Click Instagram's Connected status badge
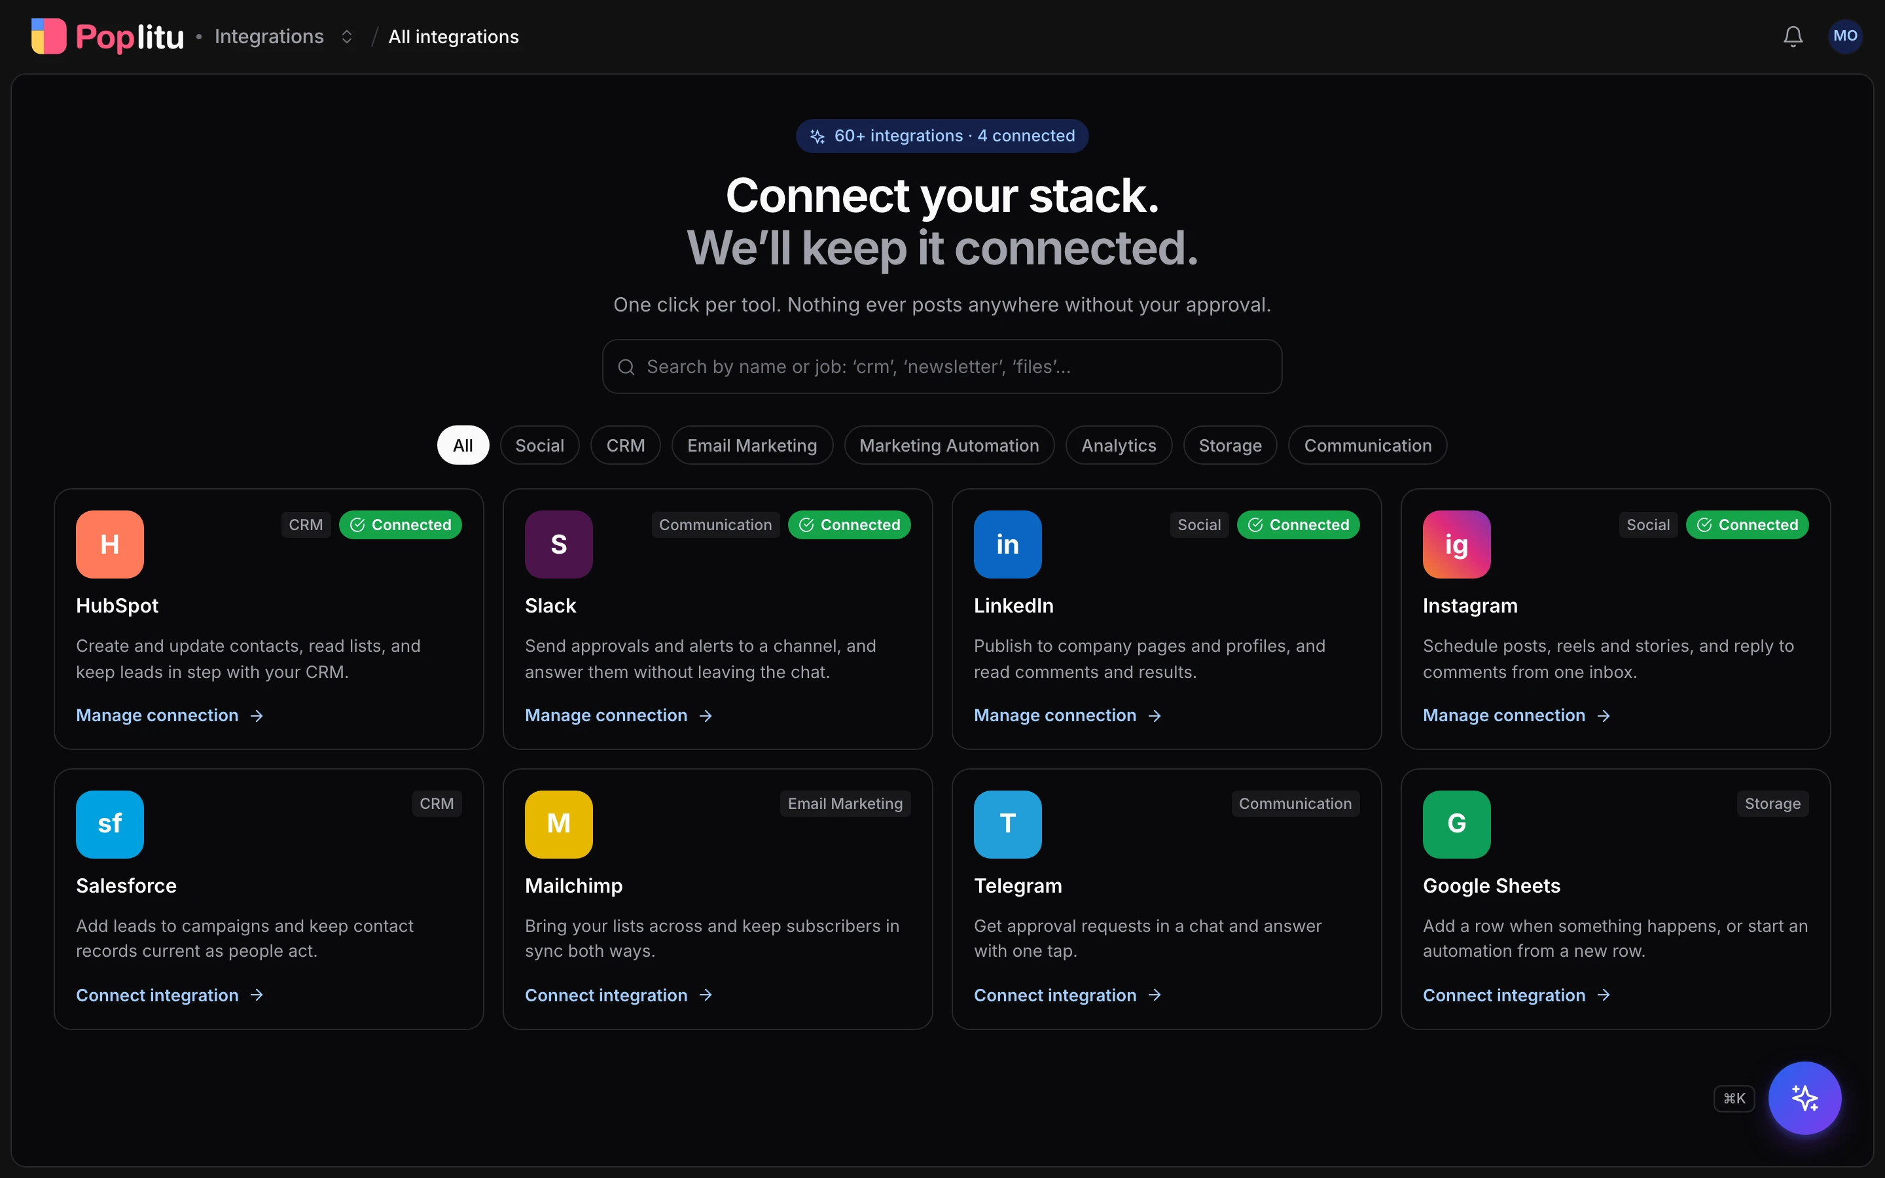 click(1747, 525)
